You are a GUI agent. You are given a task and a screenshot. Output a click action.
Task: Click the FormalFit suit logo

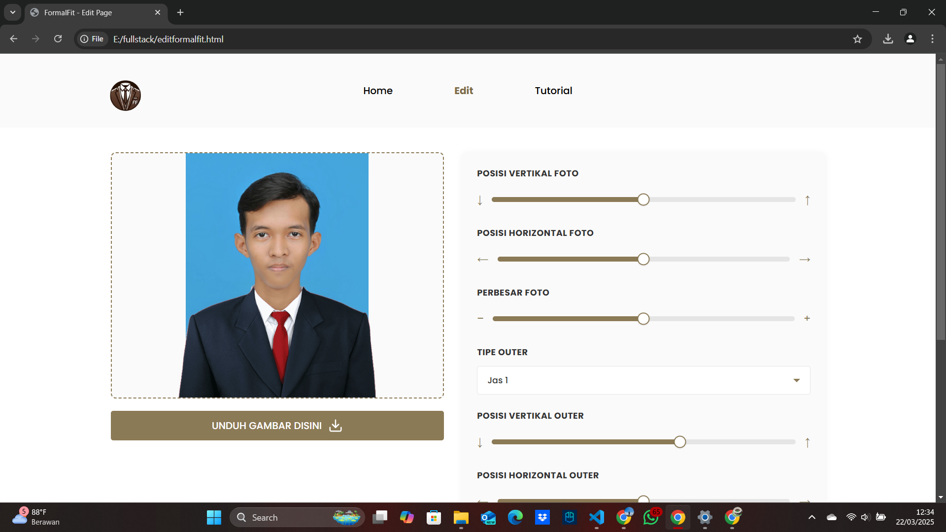tap(125, 96)
